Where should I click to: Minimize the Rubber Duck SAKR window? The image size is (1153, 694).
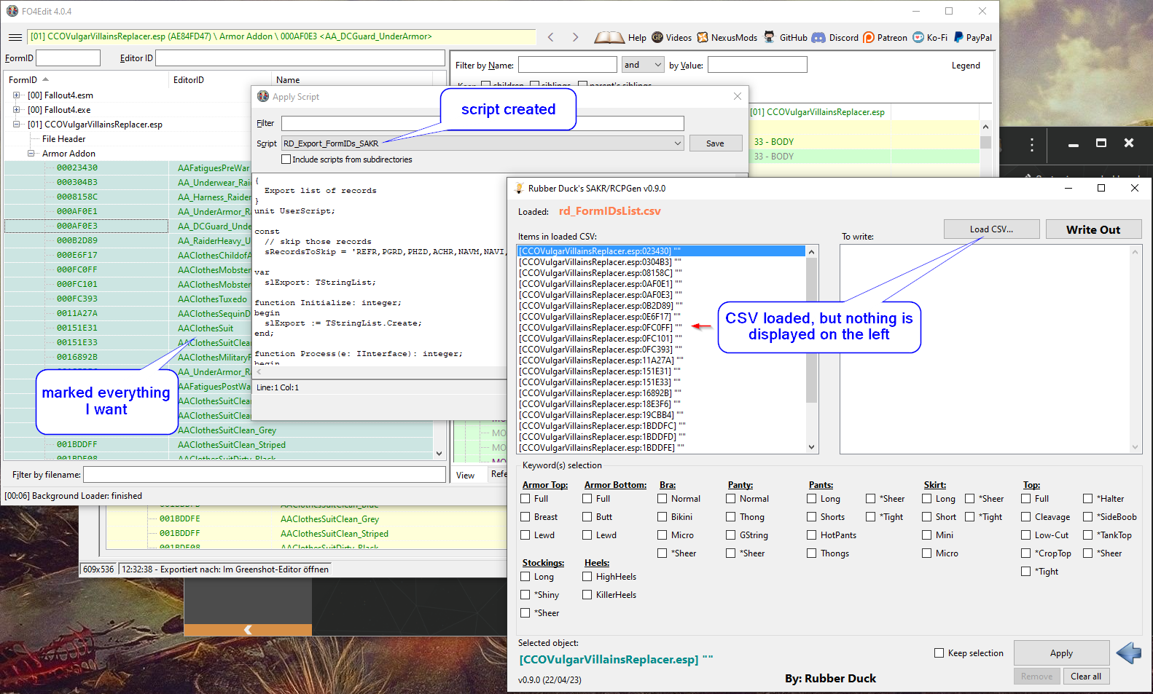(1068, 188)
